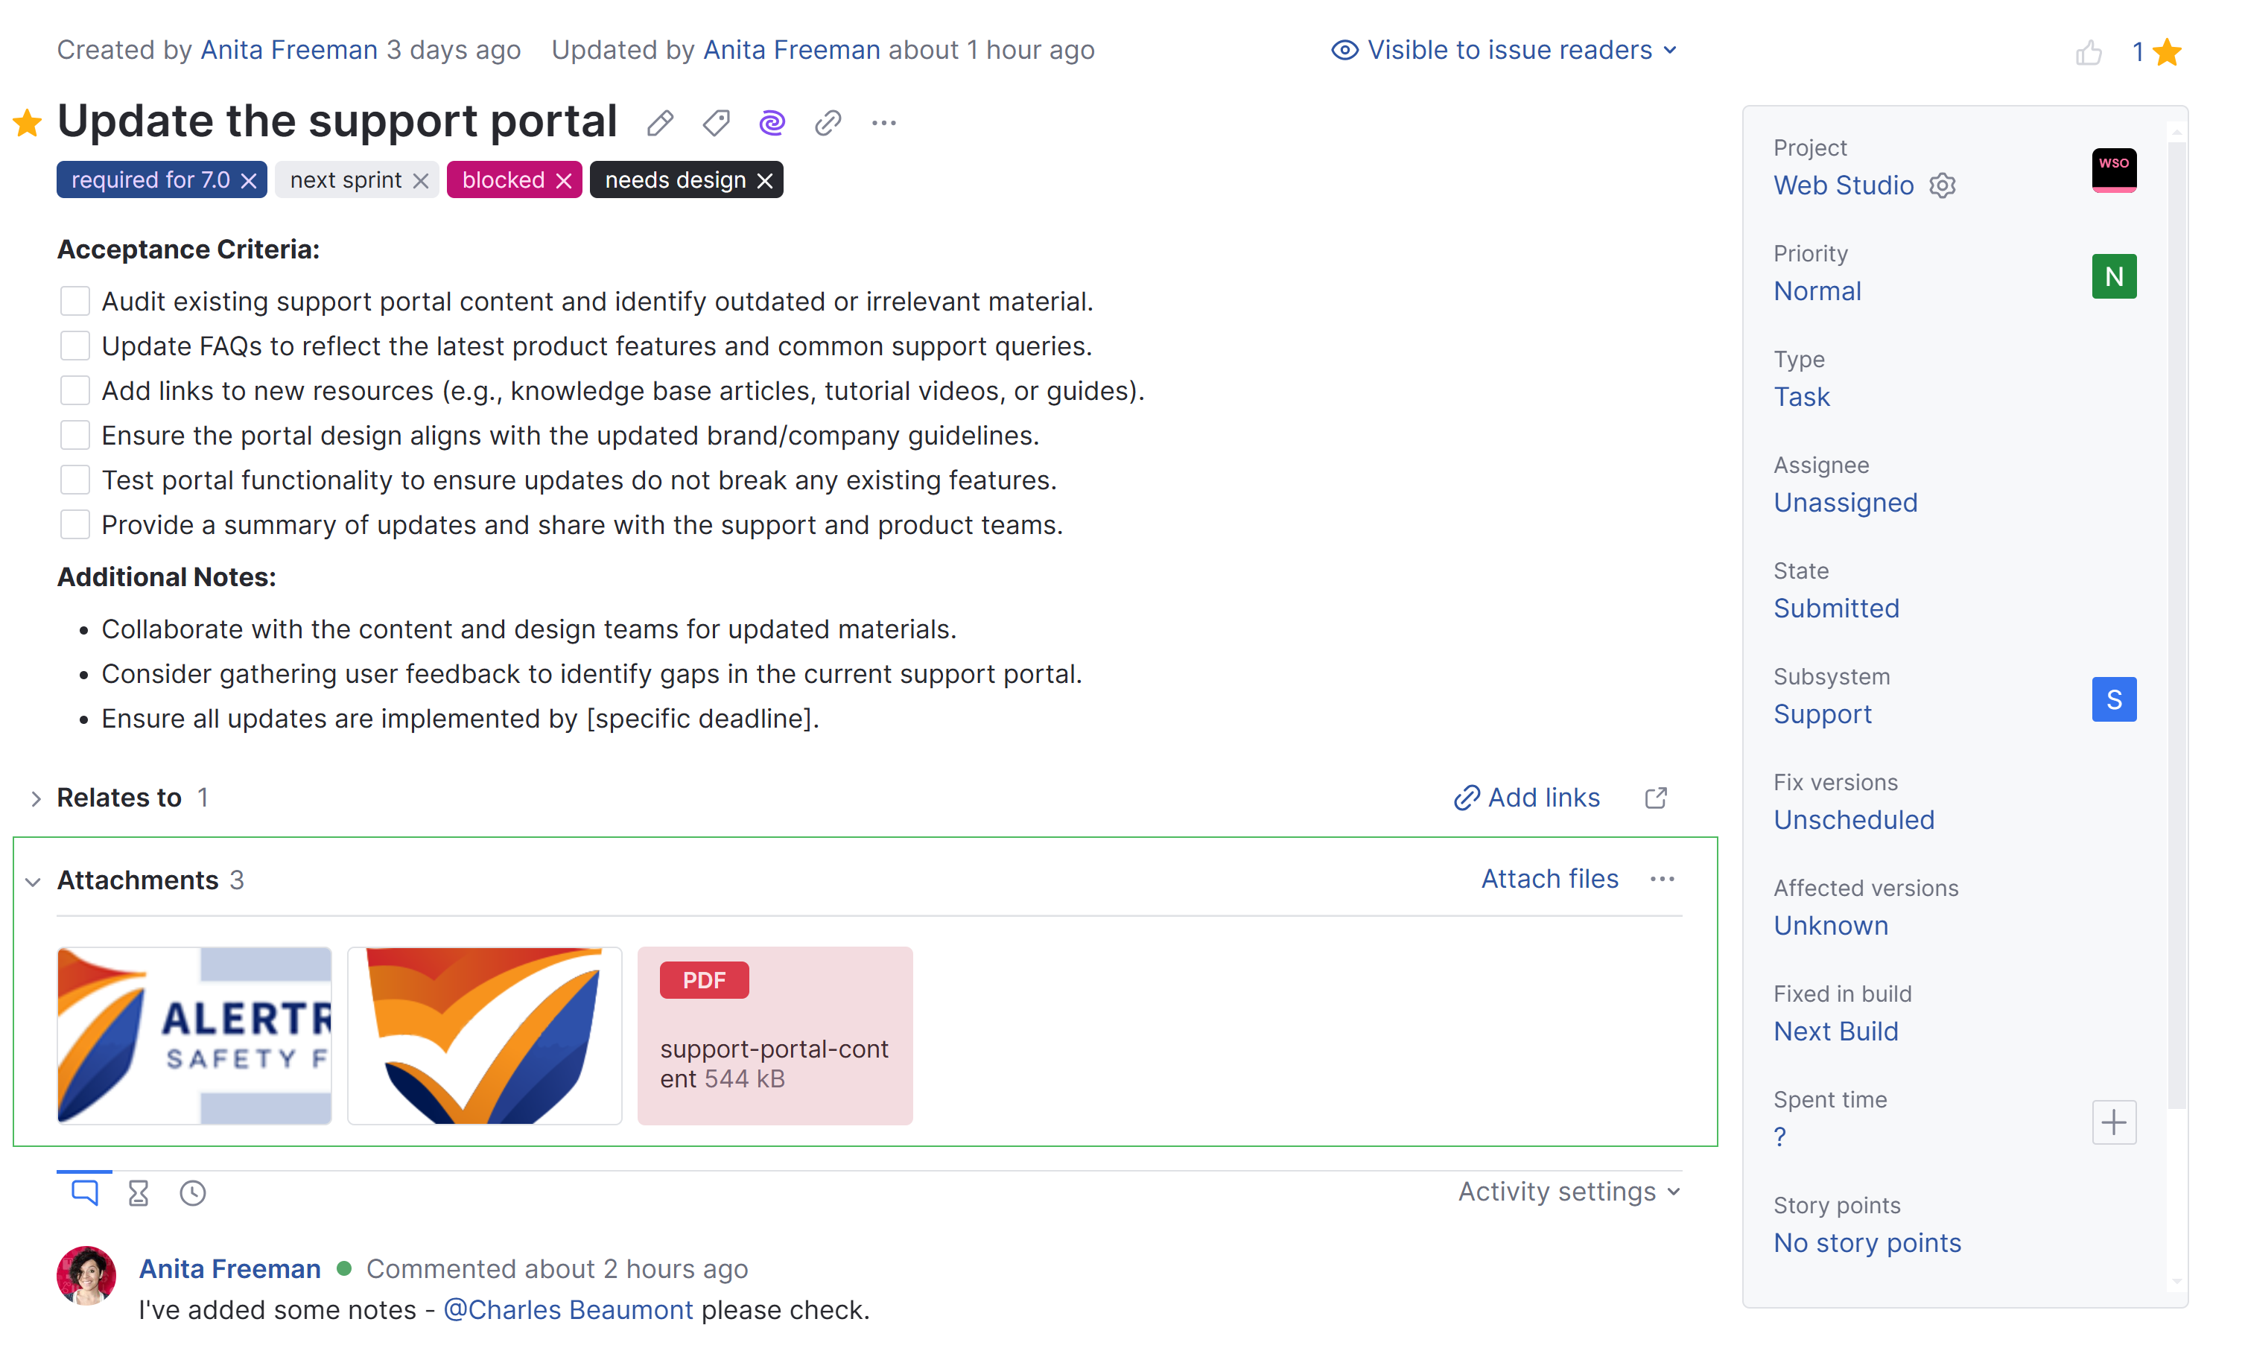Image resolution: width=2245 pixels, height=1354 pixels.
Task: Open the three-dots menu beside the title
Action: click(884, 123)
